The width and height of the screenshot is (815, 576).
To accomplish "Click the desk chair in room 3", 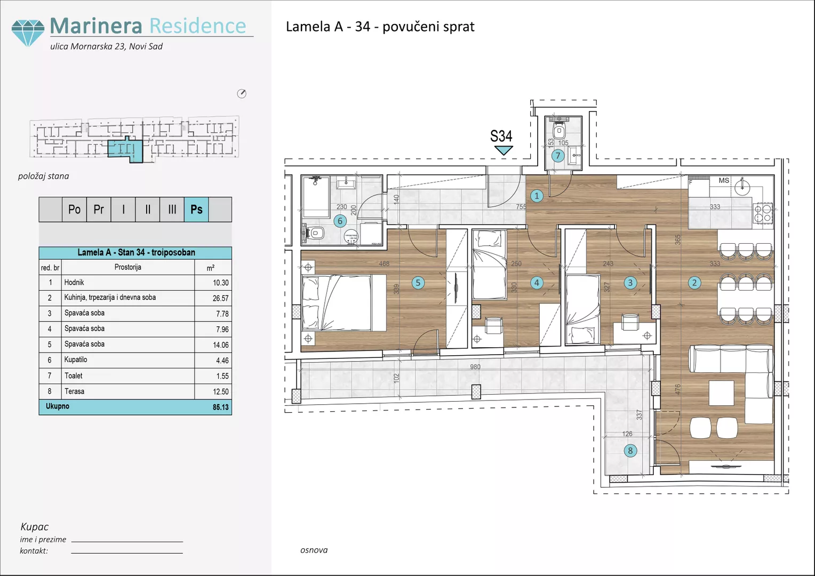I will (631, 322).
